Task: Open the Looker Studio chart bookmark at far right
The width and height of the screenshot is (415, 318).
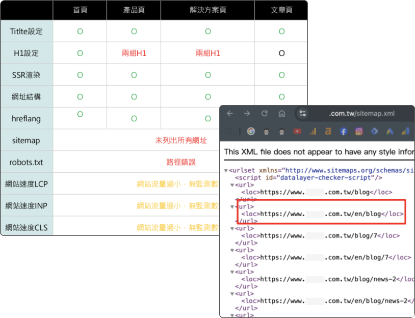Action: click(x=405, y=131)
